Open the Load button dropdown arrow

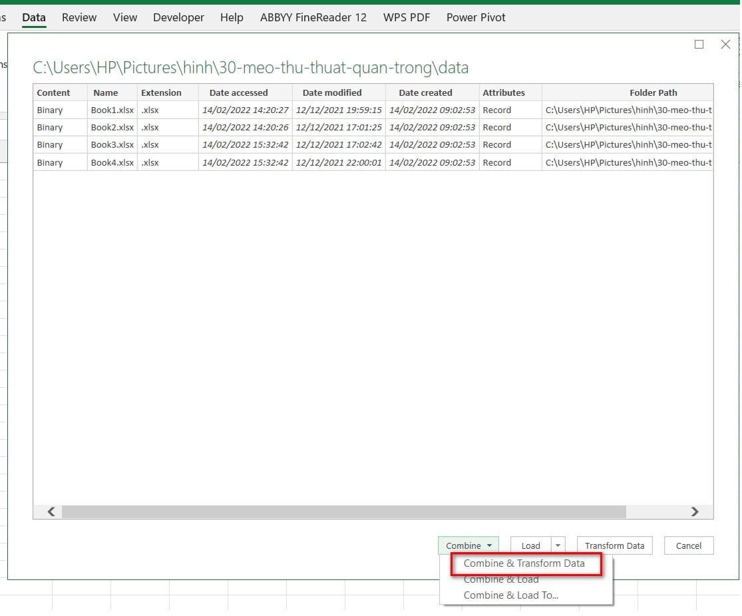coord(558,545)
